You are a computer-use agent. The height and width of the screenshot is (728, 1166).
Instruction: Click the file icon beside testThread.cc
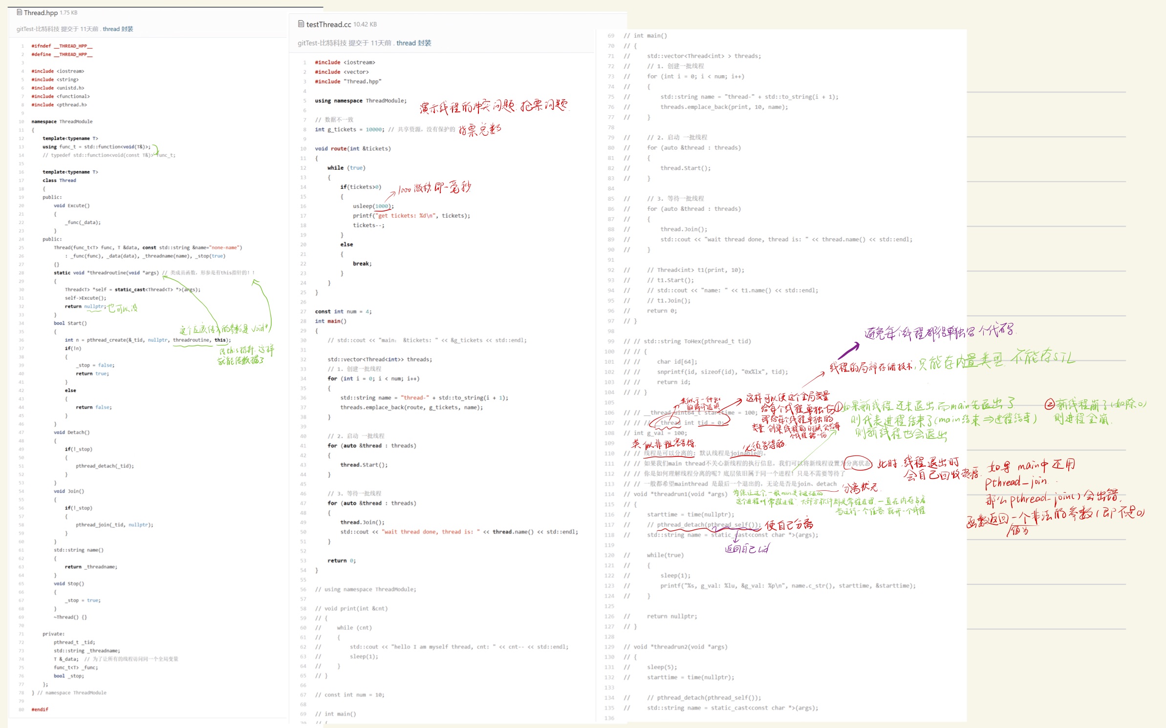[x=301, y=24]
